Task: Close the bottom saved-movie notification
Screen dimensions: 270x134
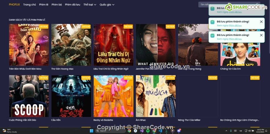Action: (261, 35)
